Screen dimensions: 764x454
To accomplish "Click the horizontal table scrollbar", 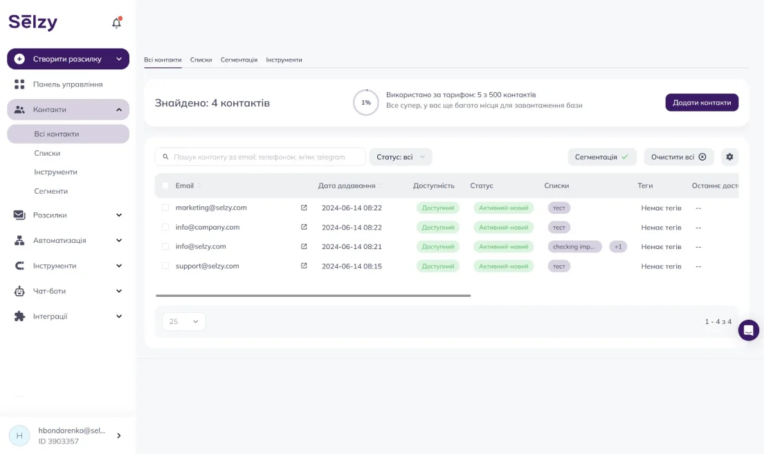I will (x=313, y=296).
